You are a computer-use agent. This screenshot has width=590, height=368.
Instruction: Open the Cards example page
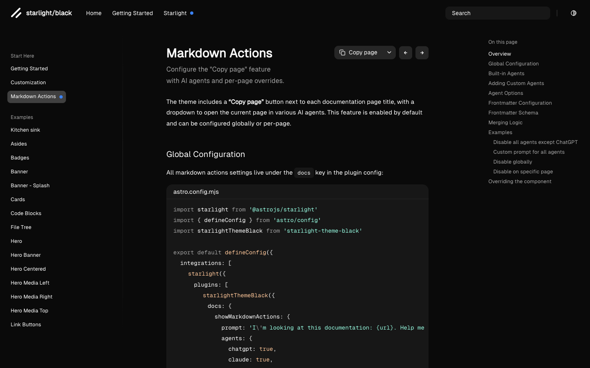(x=18, y=200)
